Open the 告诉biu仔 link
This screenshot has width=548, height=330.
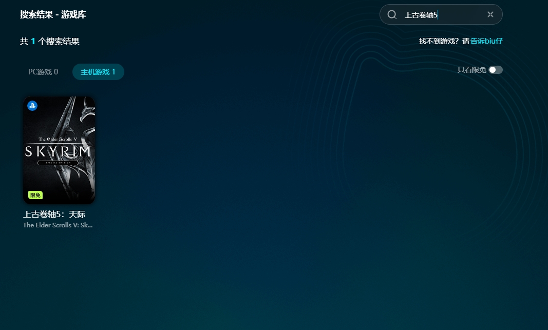click(486, 41)
